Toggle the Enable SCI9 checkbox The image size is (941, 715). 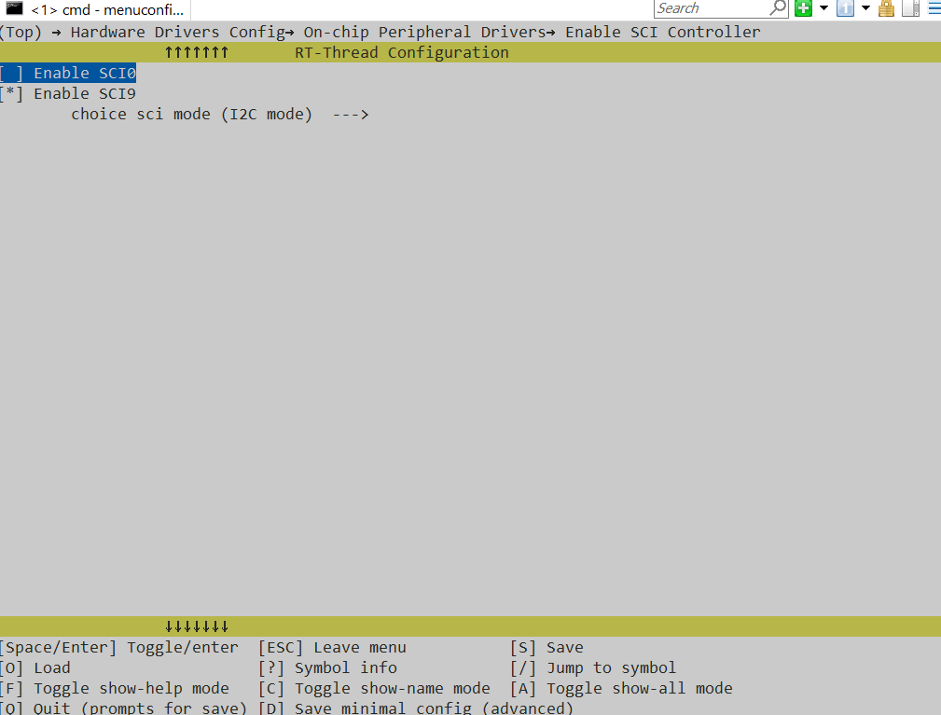coord(11,93)
